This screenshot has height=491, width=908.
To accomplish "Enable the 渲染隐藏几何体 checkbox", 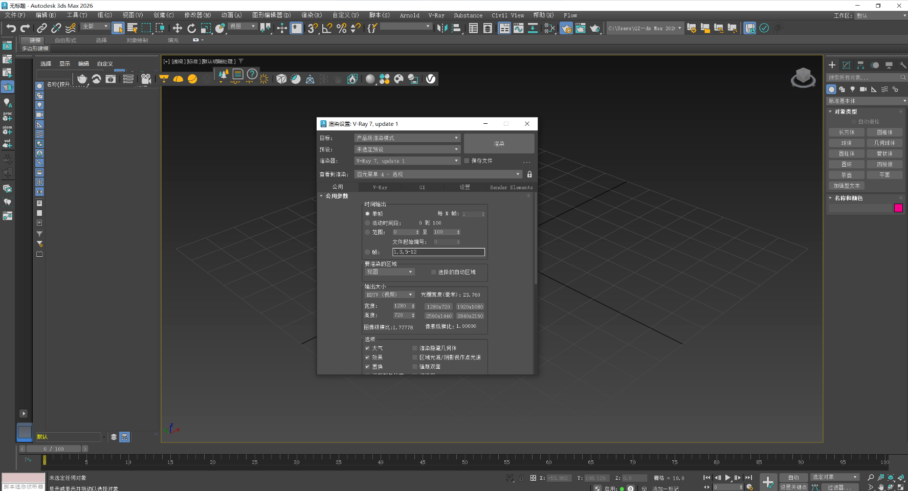I will click(x=415, y=348).
